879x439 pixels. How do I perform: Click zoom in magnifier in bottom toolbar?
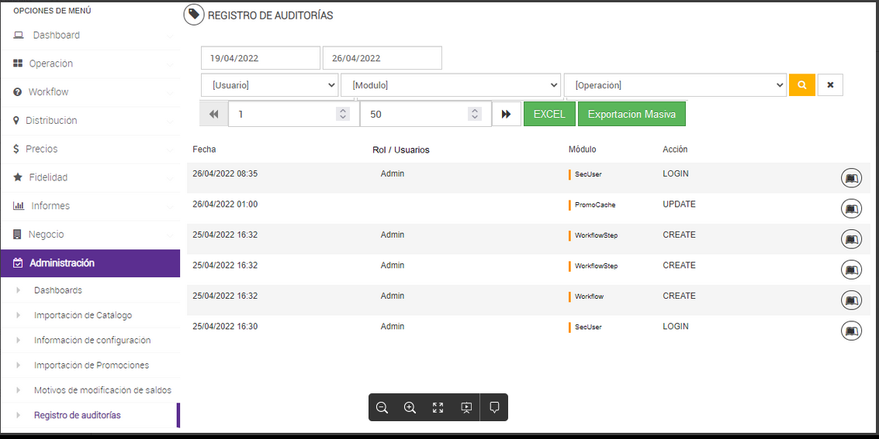[x=410, y=408]
